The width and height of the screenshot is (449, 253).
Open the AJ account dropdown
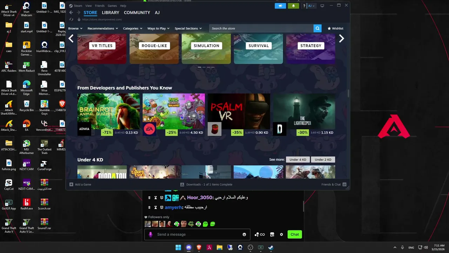pos(311,6)
